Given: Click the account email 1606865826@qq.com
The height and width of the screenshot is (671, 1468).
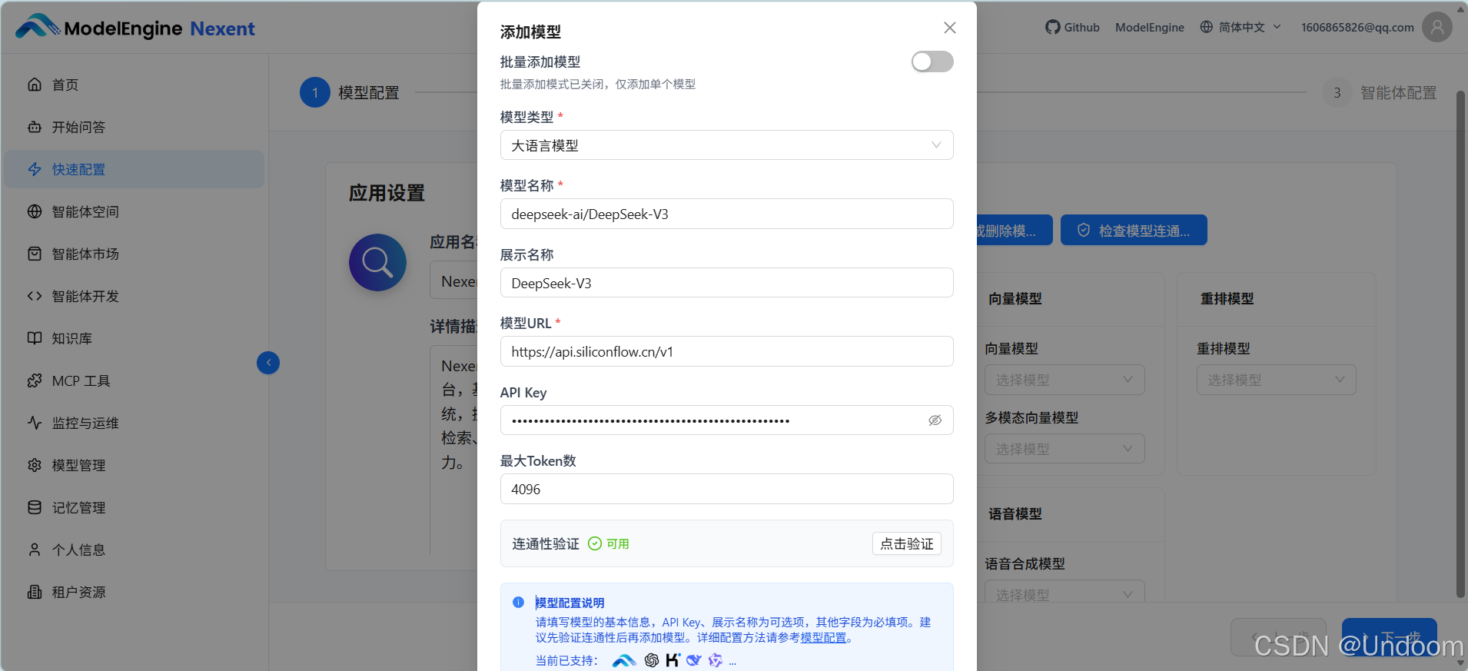Looking at the screenshot, I should tap(1357, 27).
